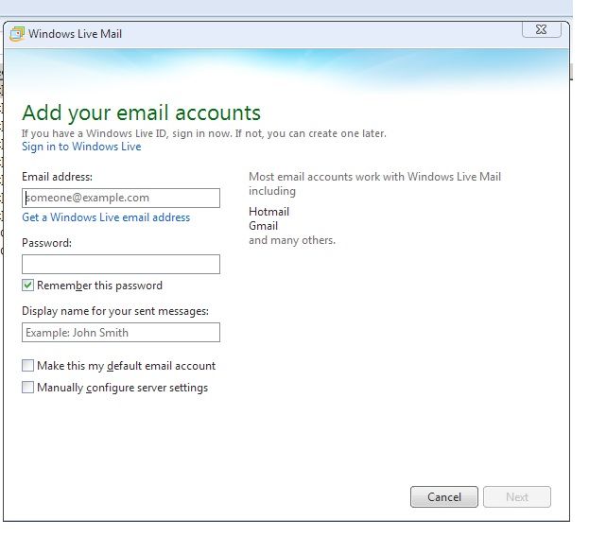Click the 'and many others.' text
Screen dimensions: 589x537
tap(292, 240)
